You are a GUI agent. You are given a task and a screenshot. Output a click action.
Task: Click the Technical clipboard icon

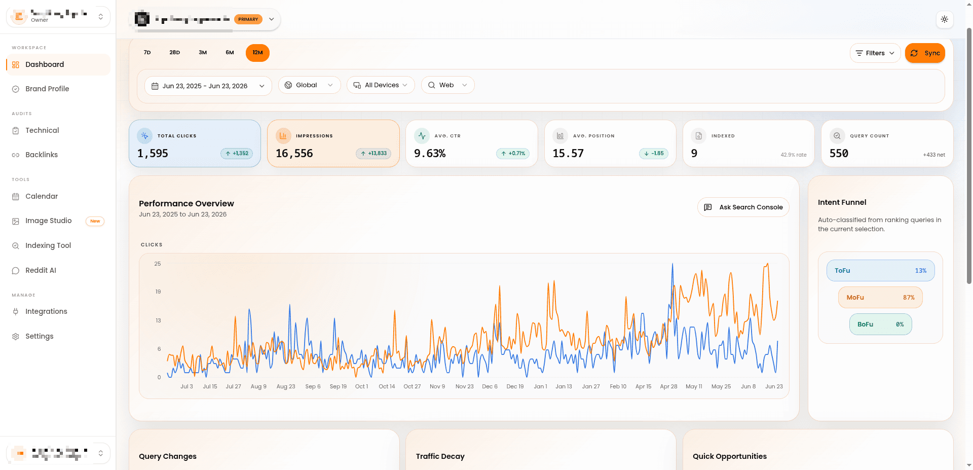pyautogui.click(x=16, y=131)
